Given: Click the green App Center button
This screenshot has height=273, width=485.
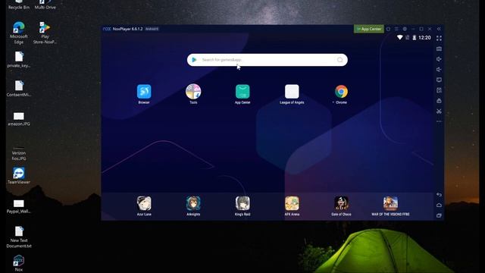Looking at the screenshot, I should point(369,29).
